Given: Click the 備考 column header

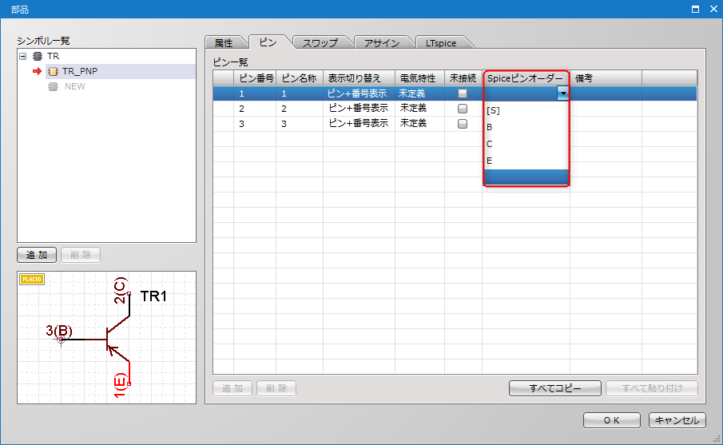Looking at the screenshot, I should pos(606,78).
